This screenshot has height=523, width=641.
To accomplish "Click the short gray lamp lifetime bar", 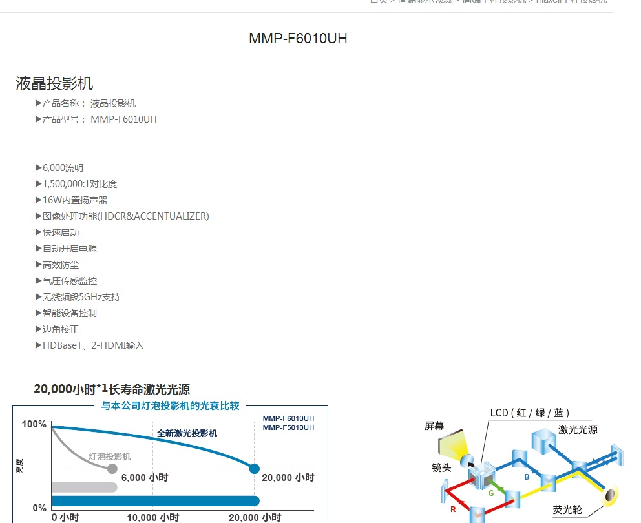I will (x=84, y=487).
